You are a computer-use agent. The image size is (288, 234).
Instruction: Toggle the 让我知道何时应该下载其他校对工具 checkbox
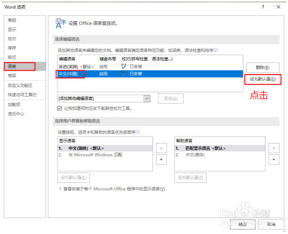60,108
